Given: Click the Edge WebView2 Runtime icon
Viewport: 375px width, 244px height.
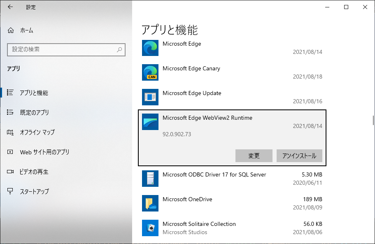Looking at the screenshot, I should 150,122.
